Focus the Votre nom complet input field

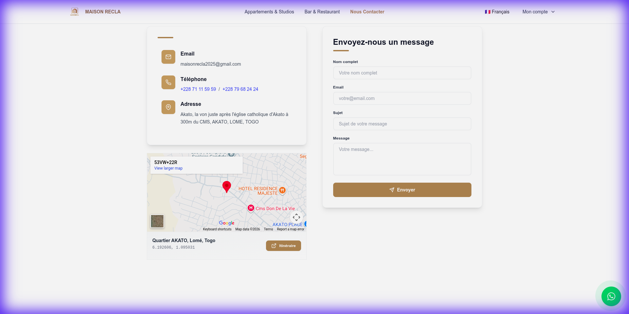(402, 73)
